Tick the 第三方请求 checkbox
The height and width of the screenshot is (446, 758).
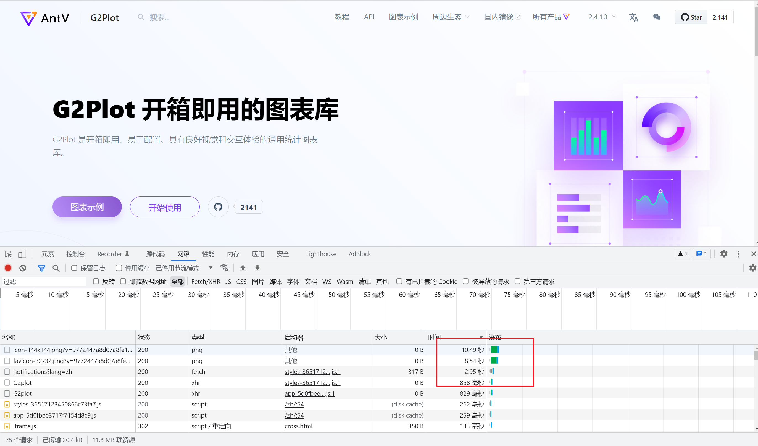(517, 281)
